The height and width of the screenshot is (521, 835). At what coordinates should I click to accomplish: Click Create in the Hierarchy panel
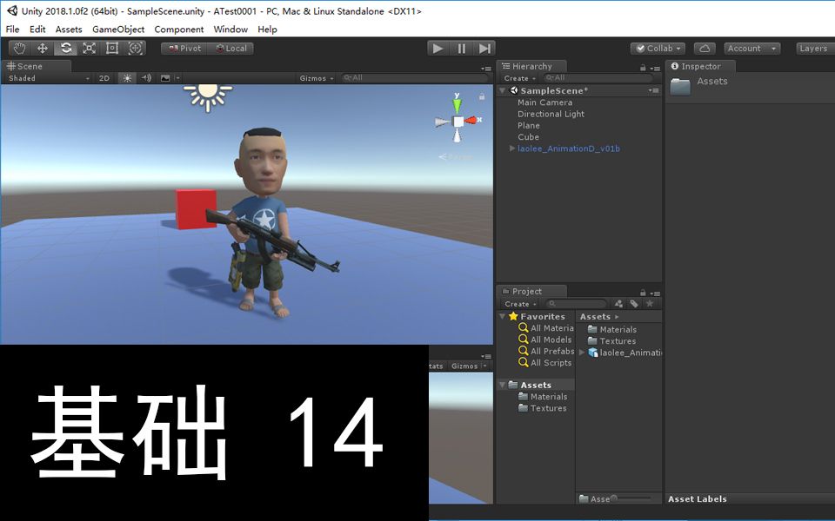(x=516, y=77)
